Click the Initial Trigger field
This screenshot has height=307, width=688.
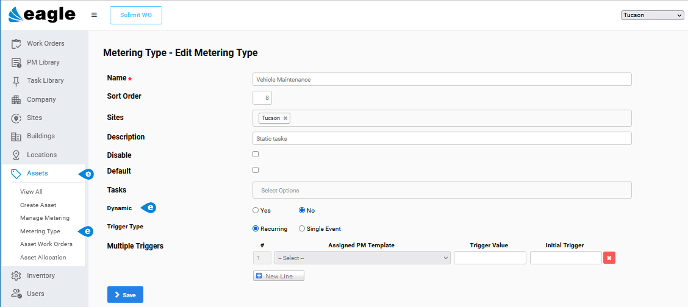[x=565, y=258]
